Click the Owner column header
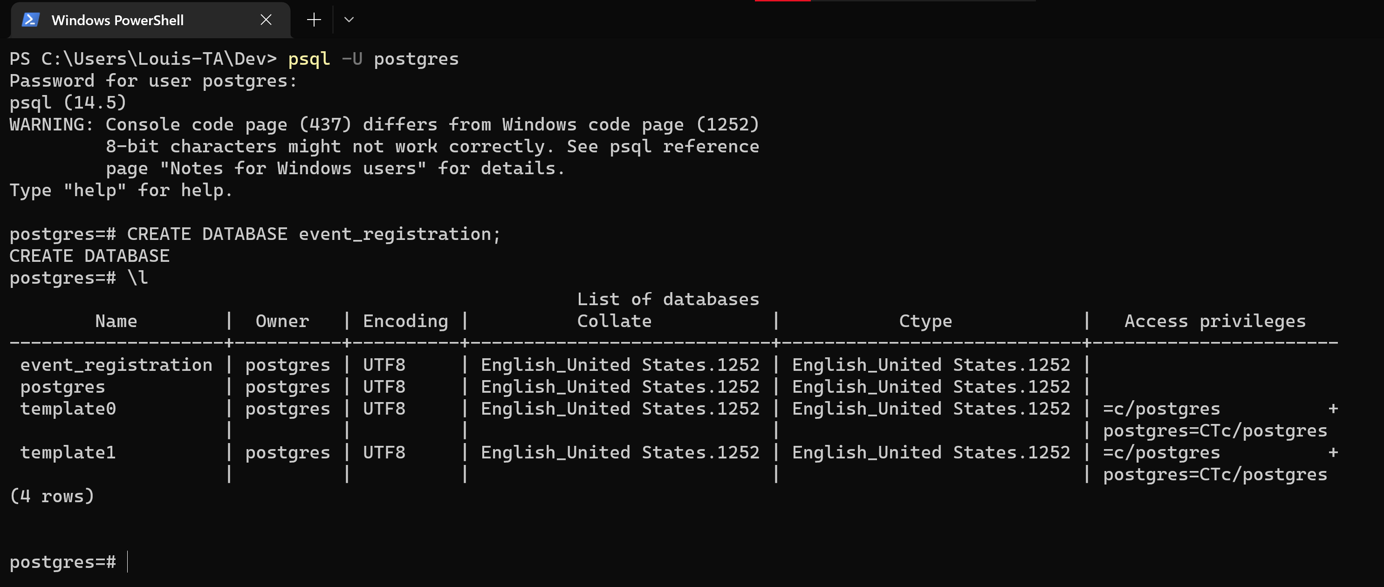Screen dimensions: 1384x587 point(282,321)
